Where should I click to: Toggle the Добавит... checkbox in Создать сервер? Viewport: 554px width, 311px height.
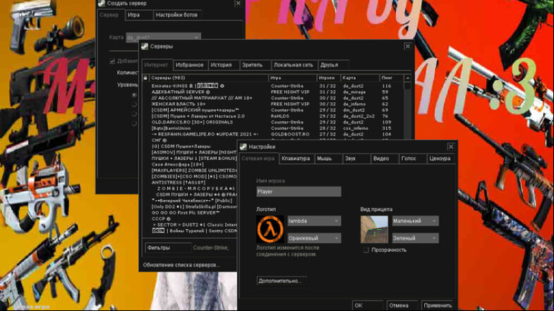click(112, 61)
